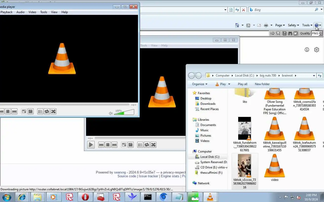Image resolution: width=324 pixels, height=202 pixels.
Task: Open Bing search provider dropdown arrow
Action: 321,10
